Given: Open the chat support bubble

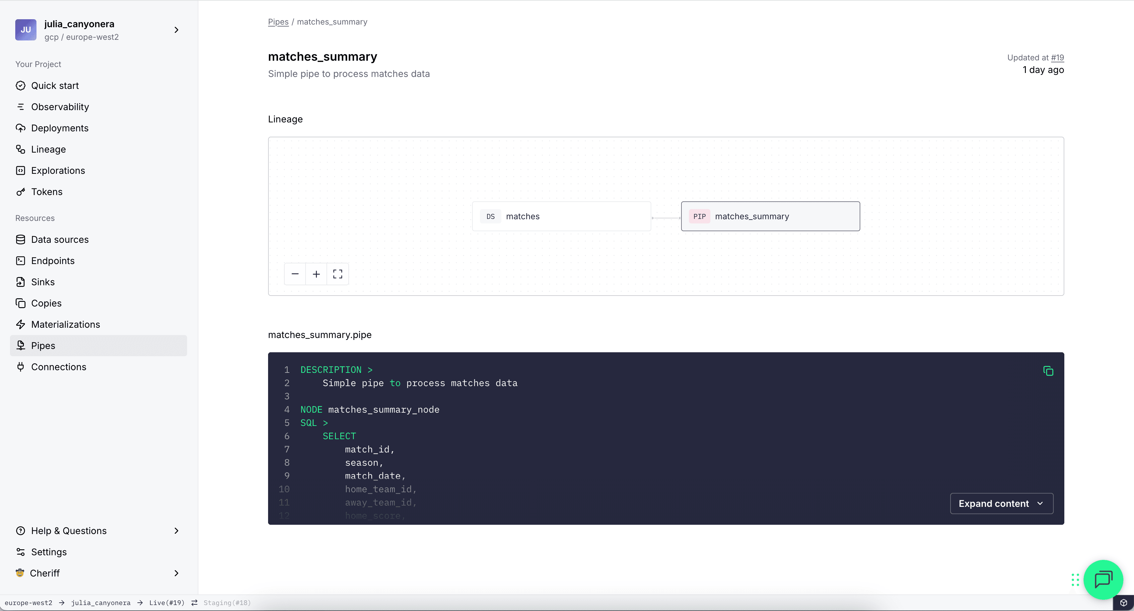Looking at the screenshot, I should [1103, 579].
